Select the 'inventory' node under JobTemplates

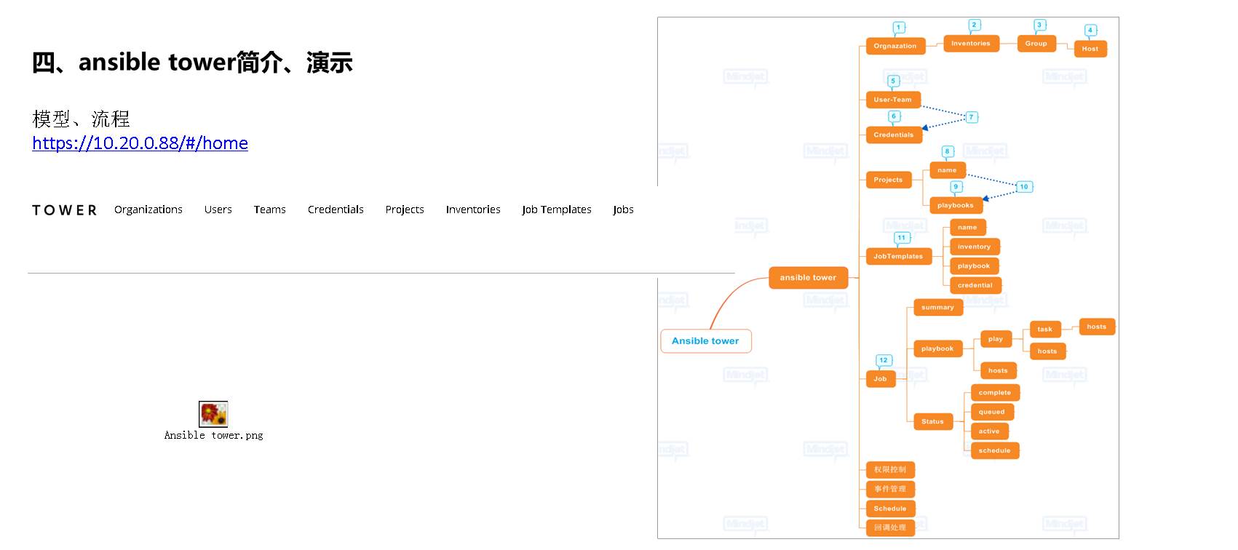(x=975, y=247)
